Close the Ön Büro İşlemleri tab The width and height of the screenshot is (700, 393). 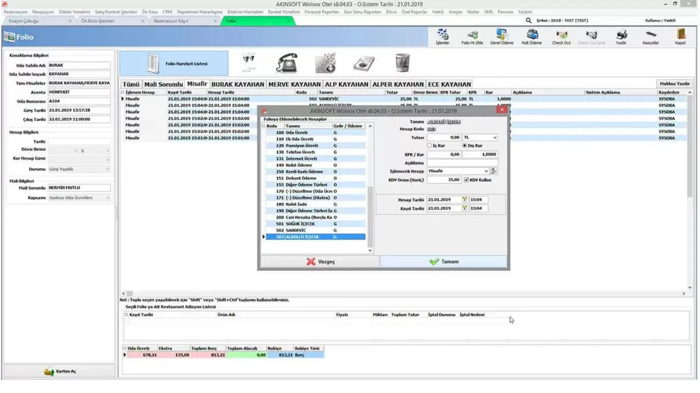(143, 21)
